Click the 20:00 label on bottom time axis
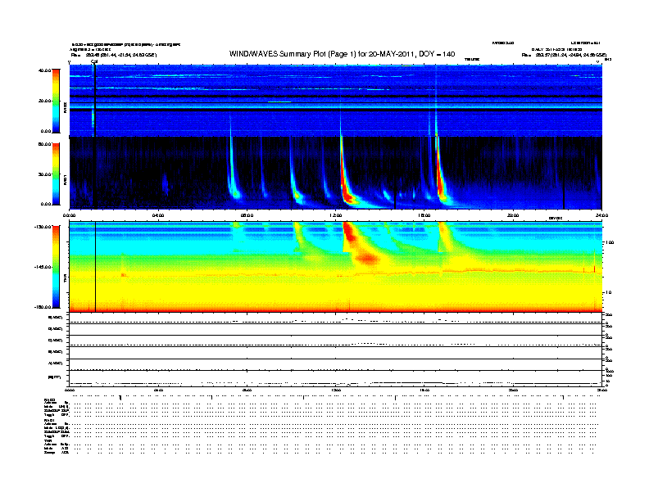 coord(513,390)
